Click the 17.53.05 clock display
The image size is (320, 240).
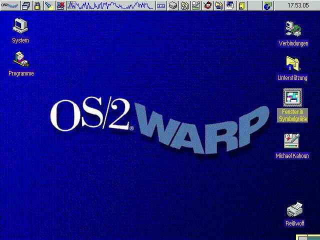[298, 5]
